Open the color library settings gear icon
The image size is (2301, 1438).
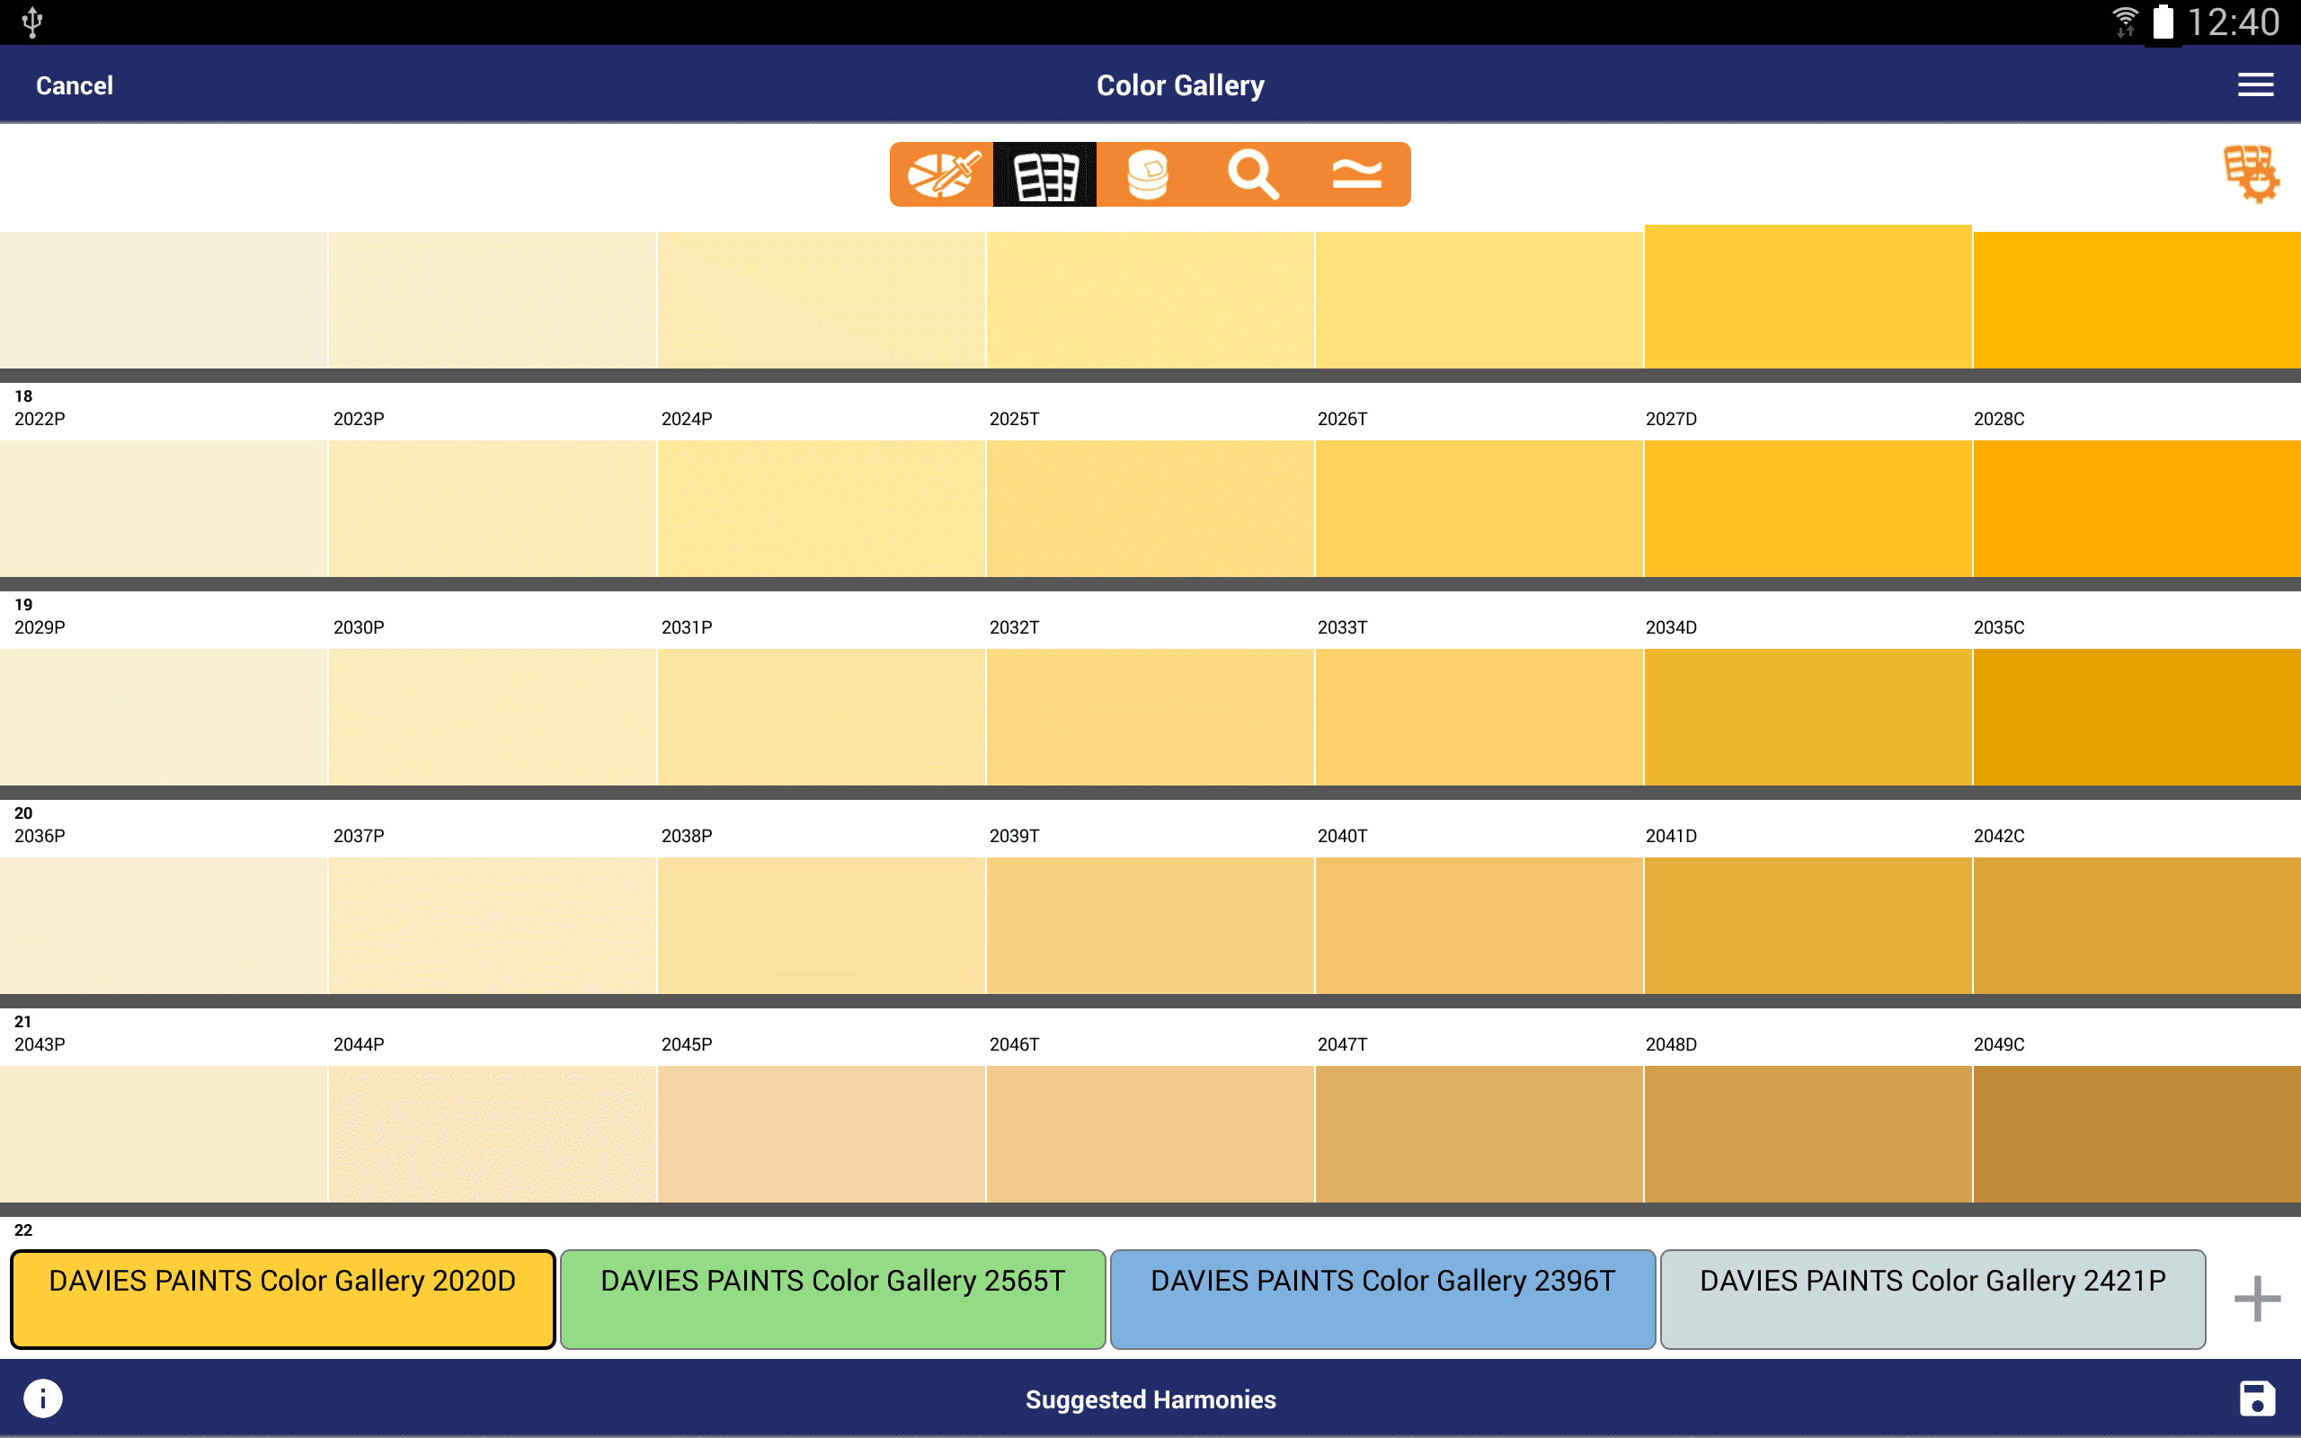tap(2251, 174)
